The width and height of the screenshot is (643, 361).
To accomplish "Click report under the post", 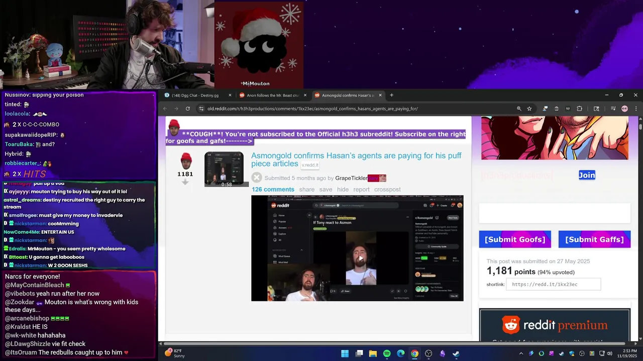I will click(x=361, y=190).
